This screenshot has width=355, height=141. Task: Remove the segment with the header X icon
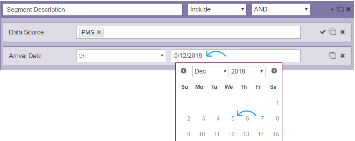coord(349,9)
